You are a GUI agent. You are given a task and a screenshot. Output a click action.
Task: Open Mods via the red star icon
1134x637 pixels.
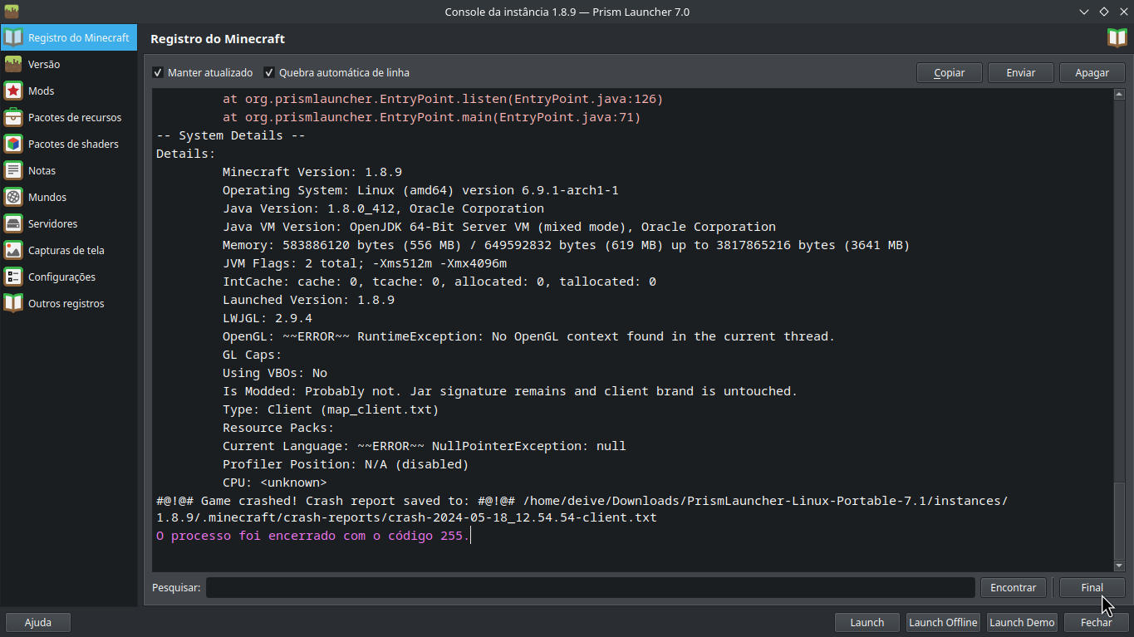click(13, 91)
